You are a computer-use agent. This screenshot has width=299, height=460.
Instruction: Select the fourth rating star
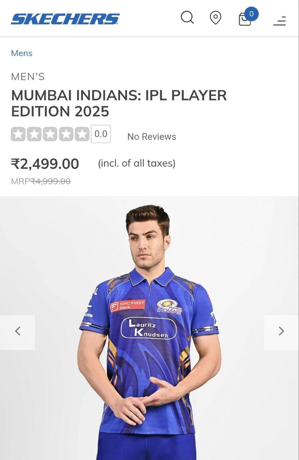pyautogui.click(x=66, y=134)
